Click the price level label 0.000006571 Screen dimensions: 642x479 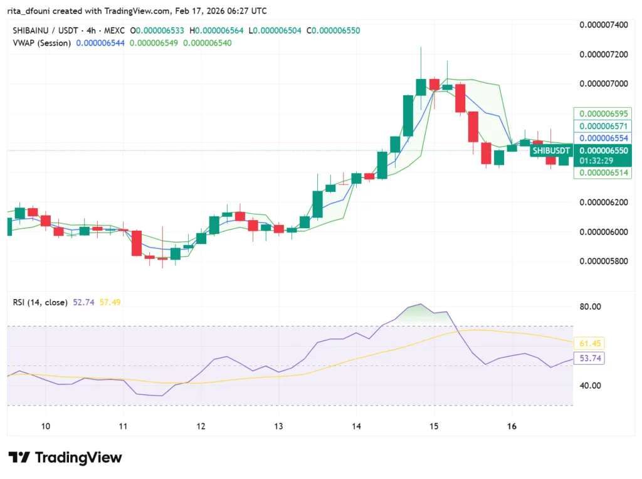603,126
